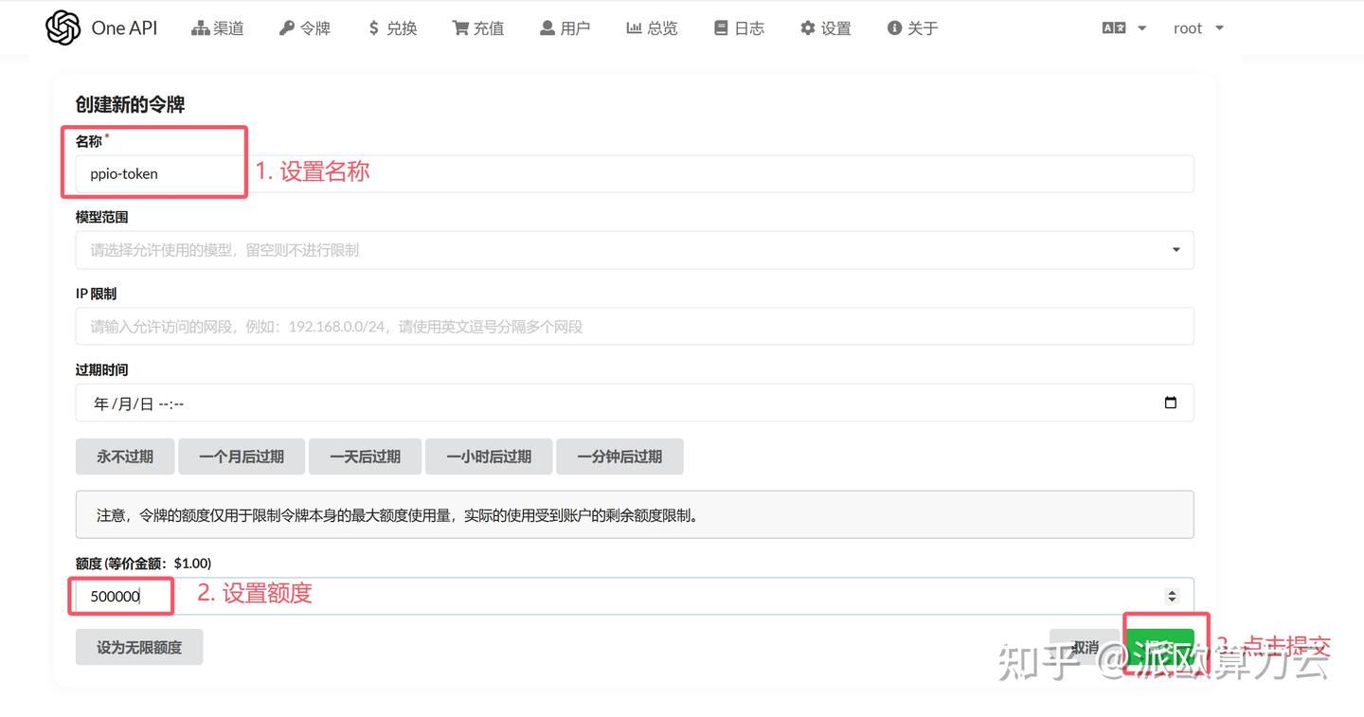Click the user icon for 用户
The image size is (1364, 717).
click(546, 27)
